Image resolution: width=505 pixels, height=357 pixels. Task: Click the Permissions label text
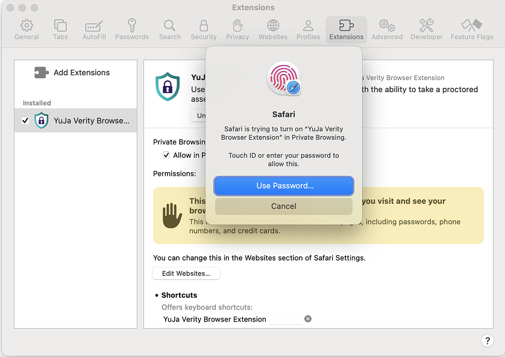175,173
